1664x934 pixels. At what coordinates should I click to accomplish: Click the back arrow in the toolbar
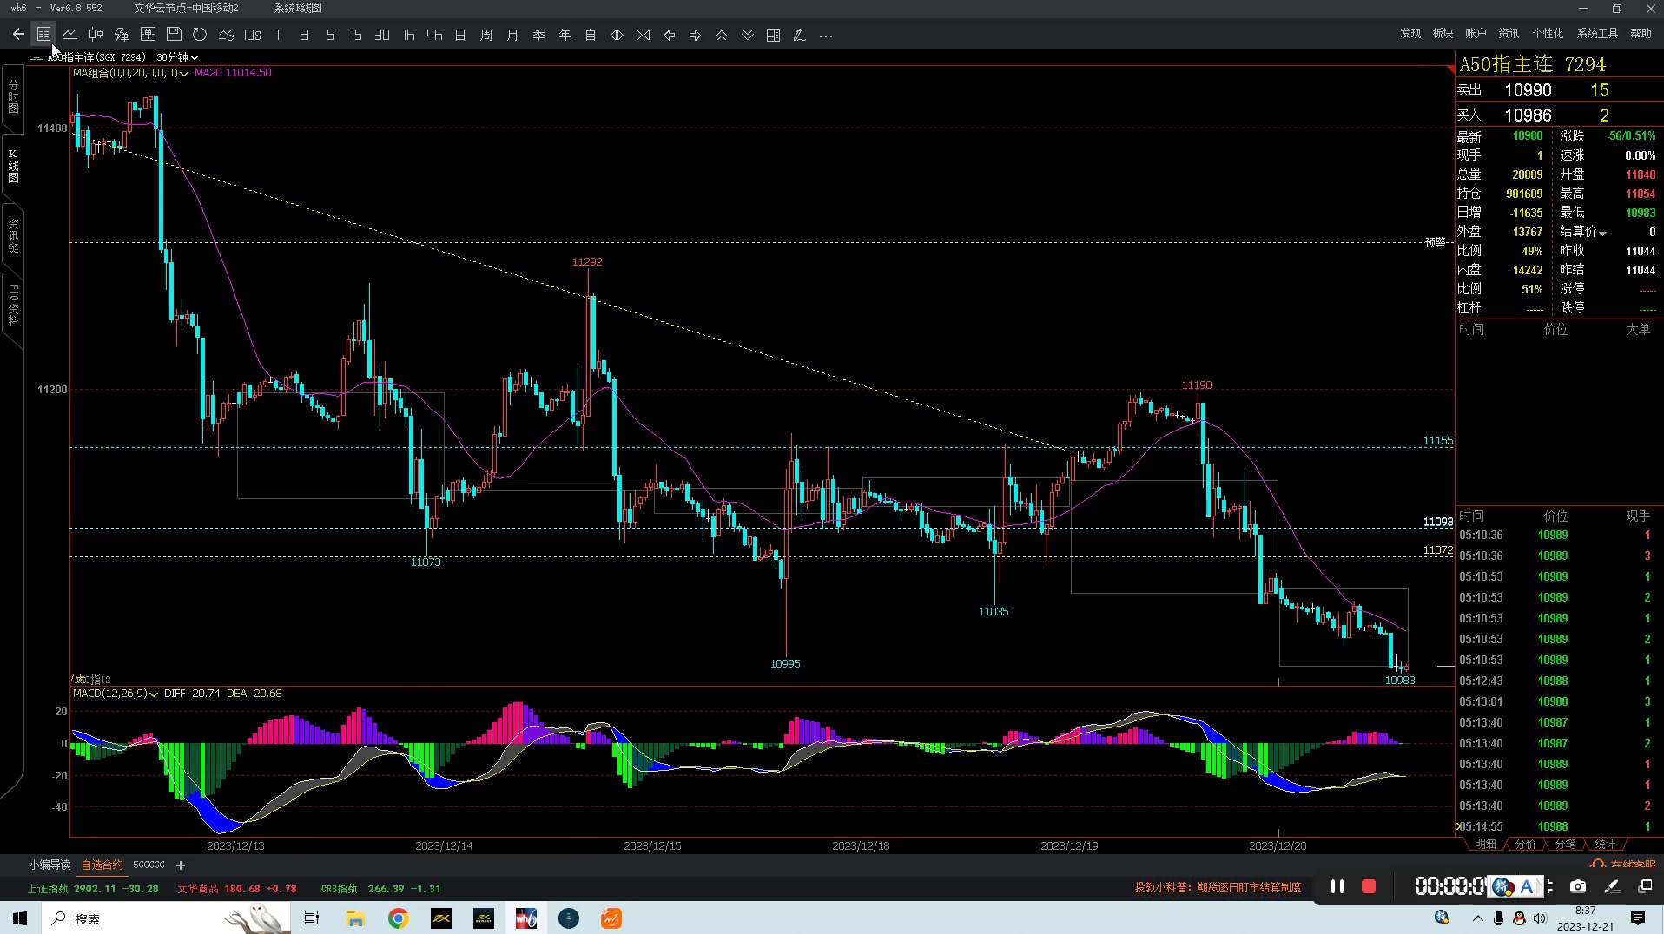(x=18, y=35)
